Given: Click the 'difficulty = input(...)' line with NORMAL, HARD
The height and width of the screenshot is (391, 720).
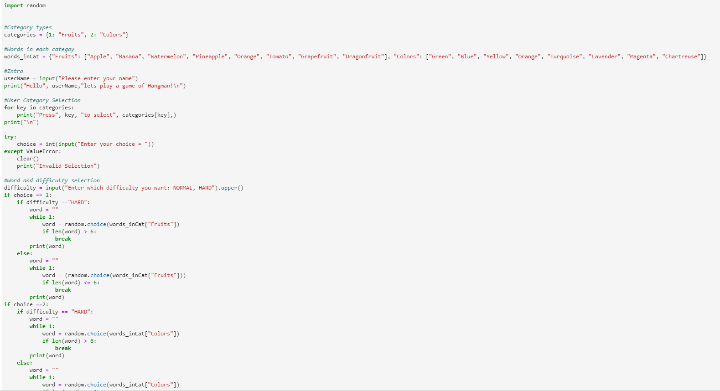Looking at the screenshot, I should click(x=124, y=188).
